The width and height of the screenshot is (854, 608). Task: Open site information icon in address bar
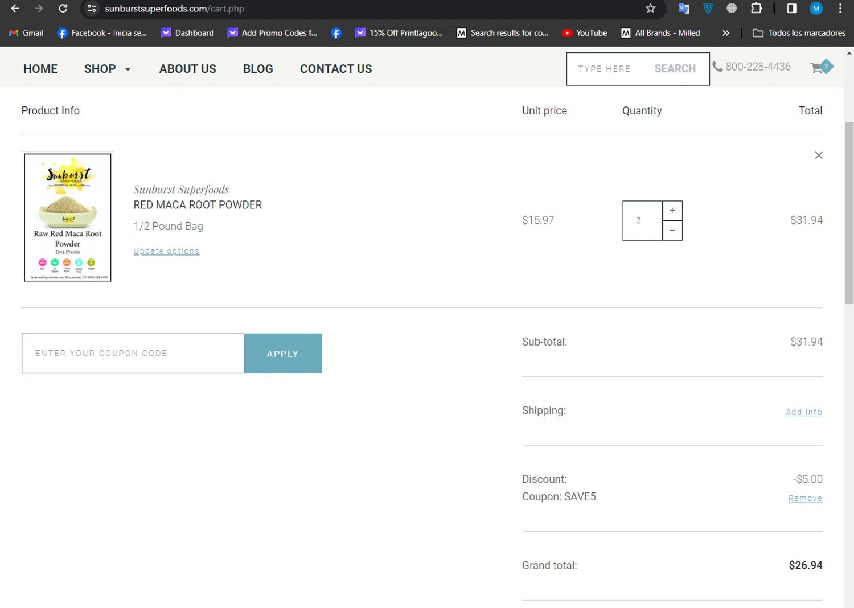(x=92, y=9)
